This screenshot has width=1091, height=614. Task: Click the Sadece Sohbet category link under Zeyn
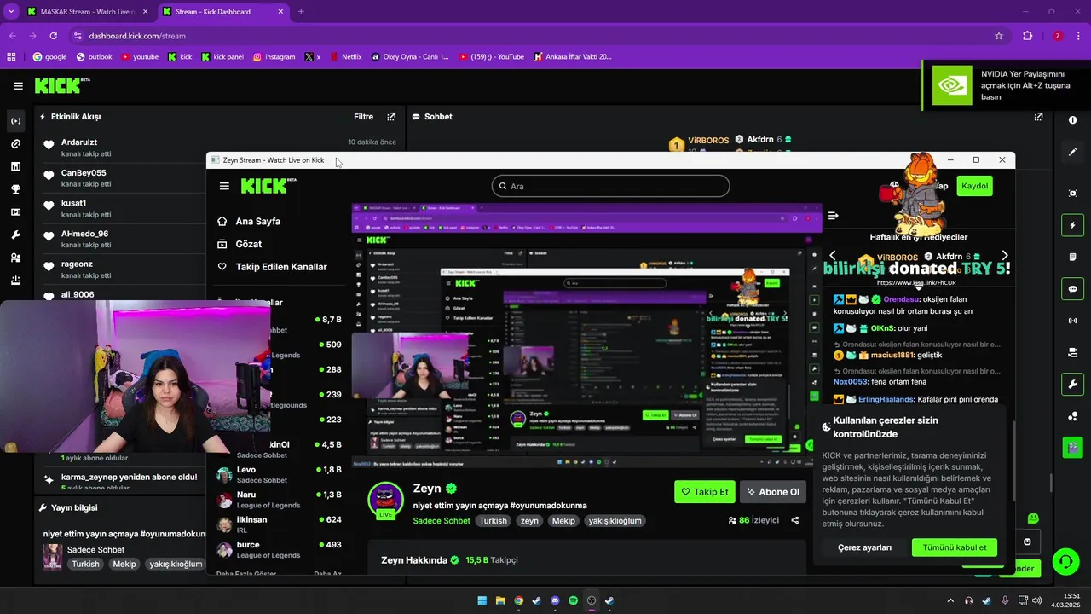tap(442, 521)
